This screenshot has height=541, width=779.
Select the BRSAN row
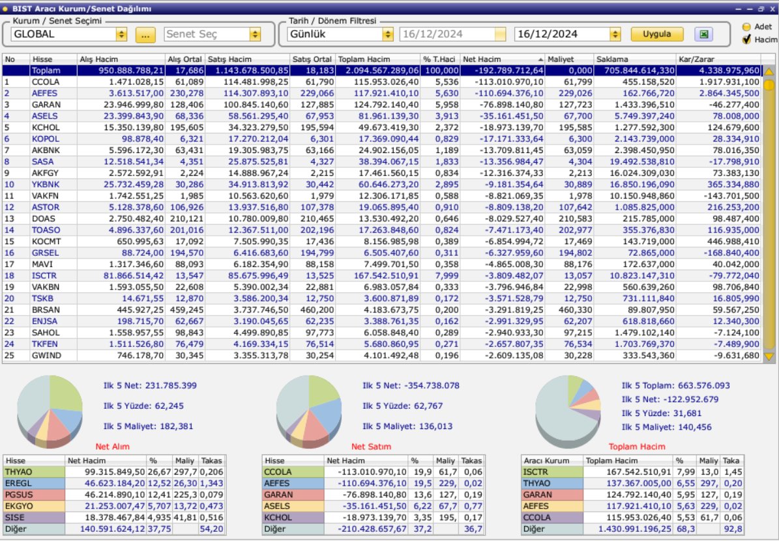pyautogui.click(x=381, y=310)
